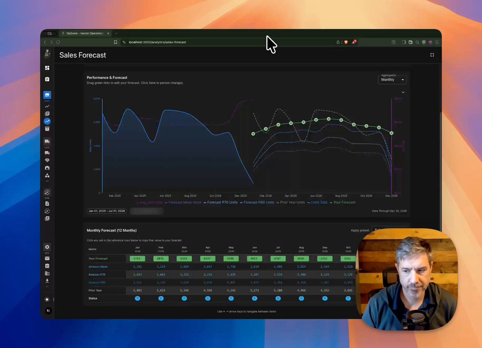The height and width of the screenshot is (348, 482).
Task: Open the settings gear in sidebar
Action: tap(47, 247)
